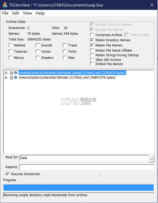This screenshot has width=158, height=203.
Task: Enable the Meshes checkbox
Action: tap(11, 45)
